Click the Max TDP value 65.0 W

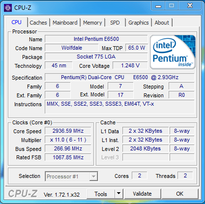pyautogui.click(x=137, y=48)
